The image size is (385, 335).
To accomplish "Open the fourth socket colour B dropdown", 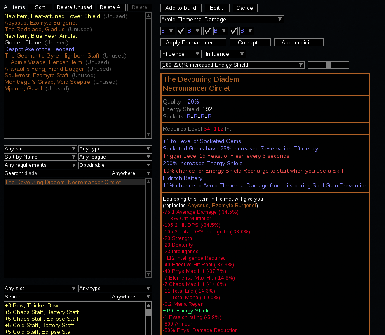I will coord(247,31).
